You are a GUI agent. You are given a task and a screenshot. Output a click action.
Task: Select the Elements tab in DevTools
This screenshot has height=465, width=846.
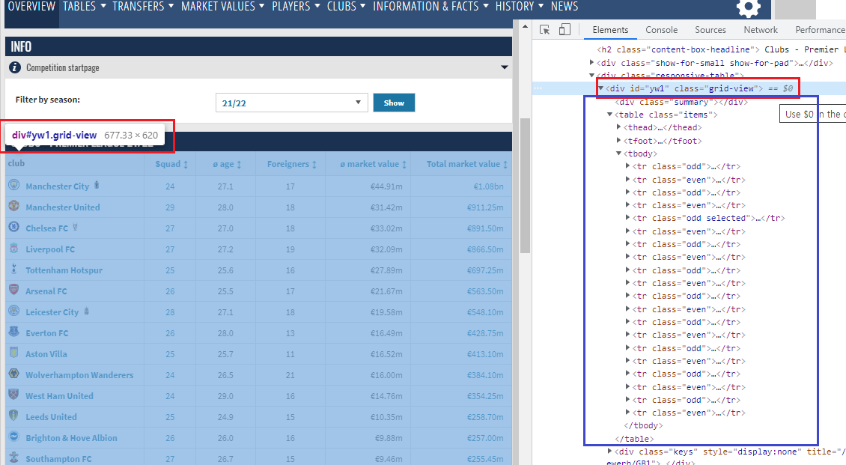point(610,30)
